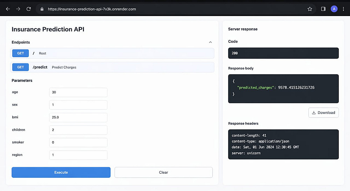This screenshot has width=350, height=191.
Task: Open the profile avatar menu
Action: coord(334,9)
